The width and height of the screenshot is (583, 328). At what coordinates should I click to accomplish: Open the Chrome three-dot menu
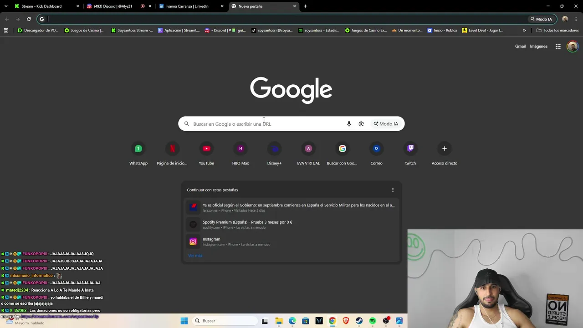(x=576, y=19)
